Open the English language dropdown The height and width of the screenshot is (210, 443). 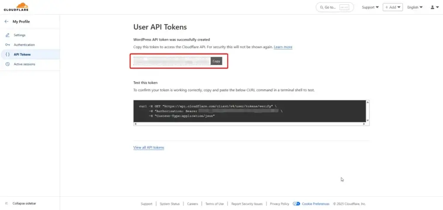point(415,7)
